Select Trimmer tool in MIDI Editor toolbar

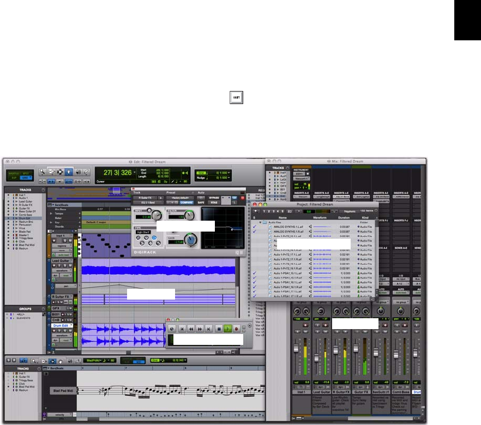[x=44, y=361]
